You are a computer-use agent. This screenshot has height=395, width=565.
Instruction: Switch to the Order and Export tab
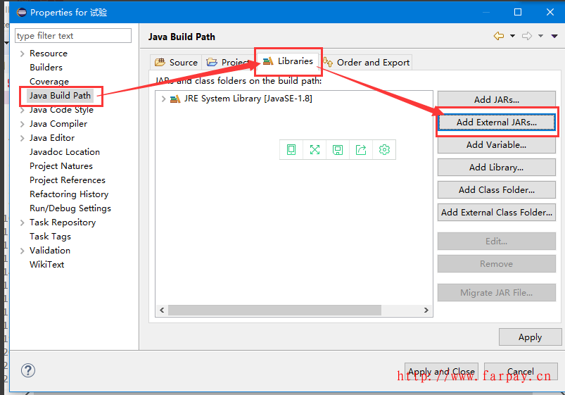click(x=367, y=62)
